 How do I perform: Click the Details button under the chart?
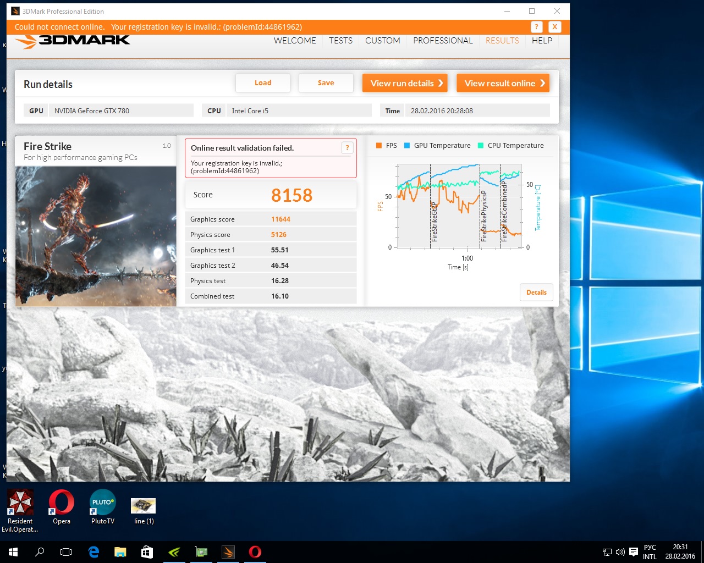point(536,292)
